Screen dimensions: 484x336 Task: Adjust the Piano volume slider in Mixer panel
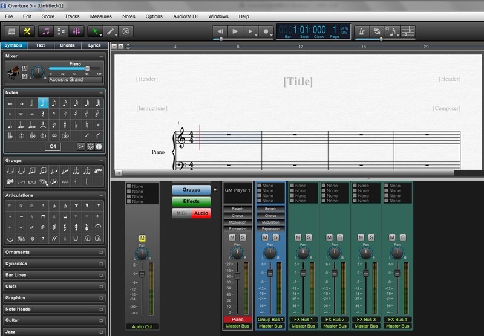88,69
